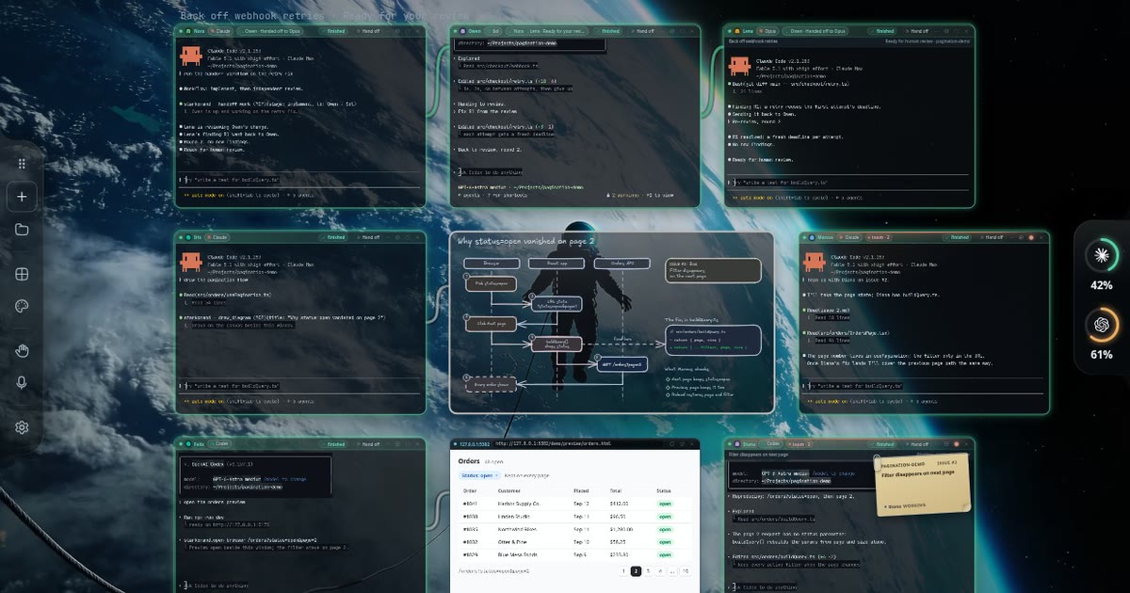
Task: Click the OpenAI usage ring showing 61%
Action: pyautogui.click(x=1102, y=325)
